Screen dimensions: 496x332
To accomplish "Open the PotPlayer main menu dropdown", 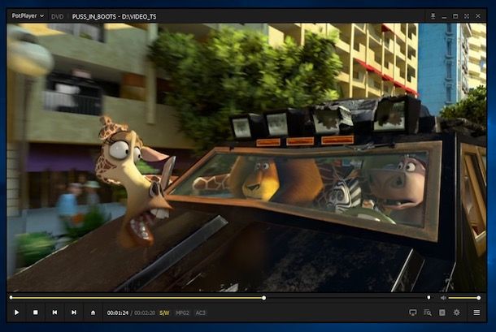I will coord(28,15).
